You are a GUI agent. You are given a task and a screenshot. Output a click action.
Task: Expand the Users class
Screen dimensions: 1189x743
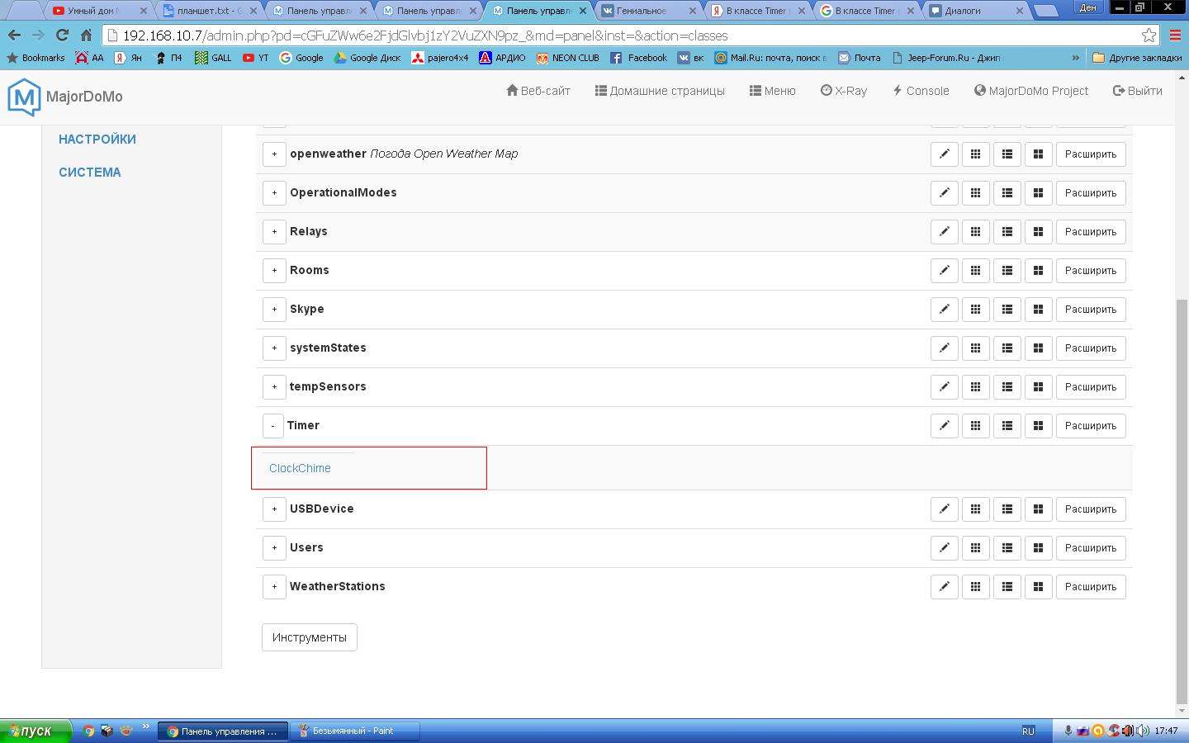(274, 548)
